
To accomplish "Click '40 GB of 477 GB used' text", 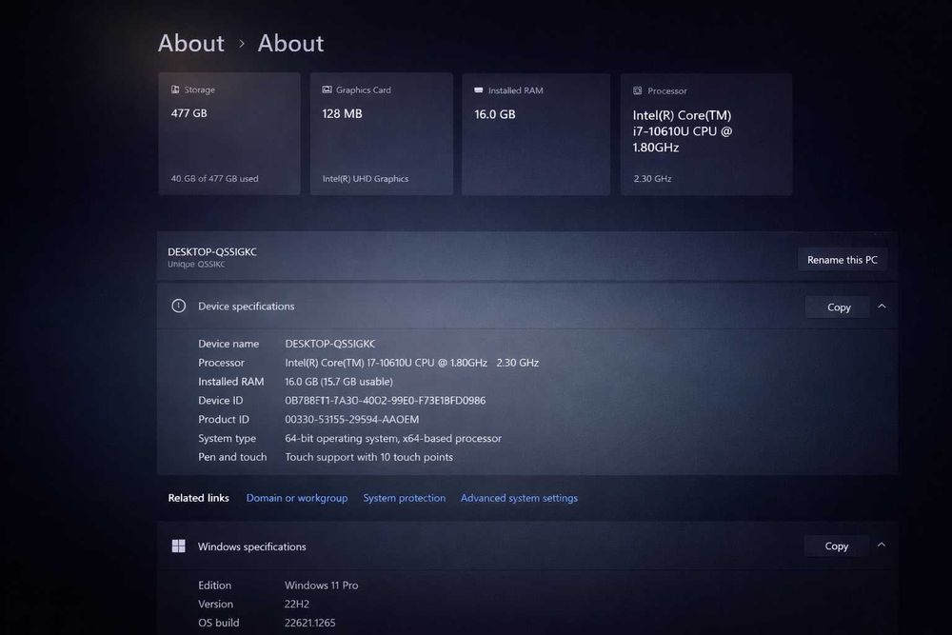I will [x=214, y=178].
